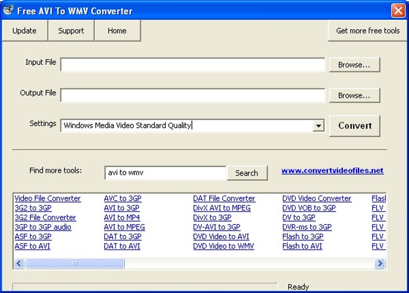Browse for the output file
The width and height of the screenshot is (409, 293).
point(354,95)
